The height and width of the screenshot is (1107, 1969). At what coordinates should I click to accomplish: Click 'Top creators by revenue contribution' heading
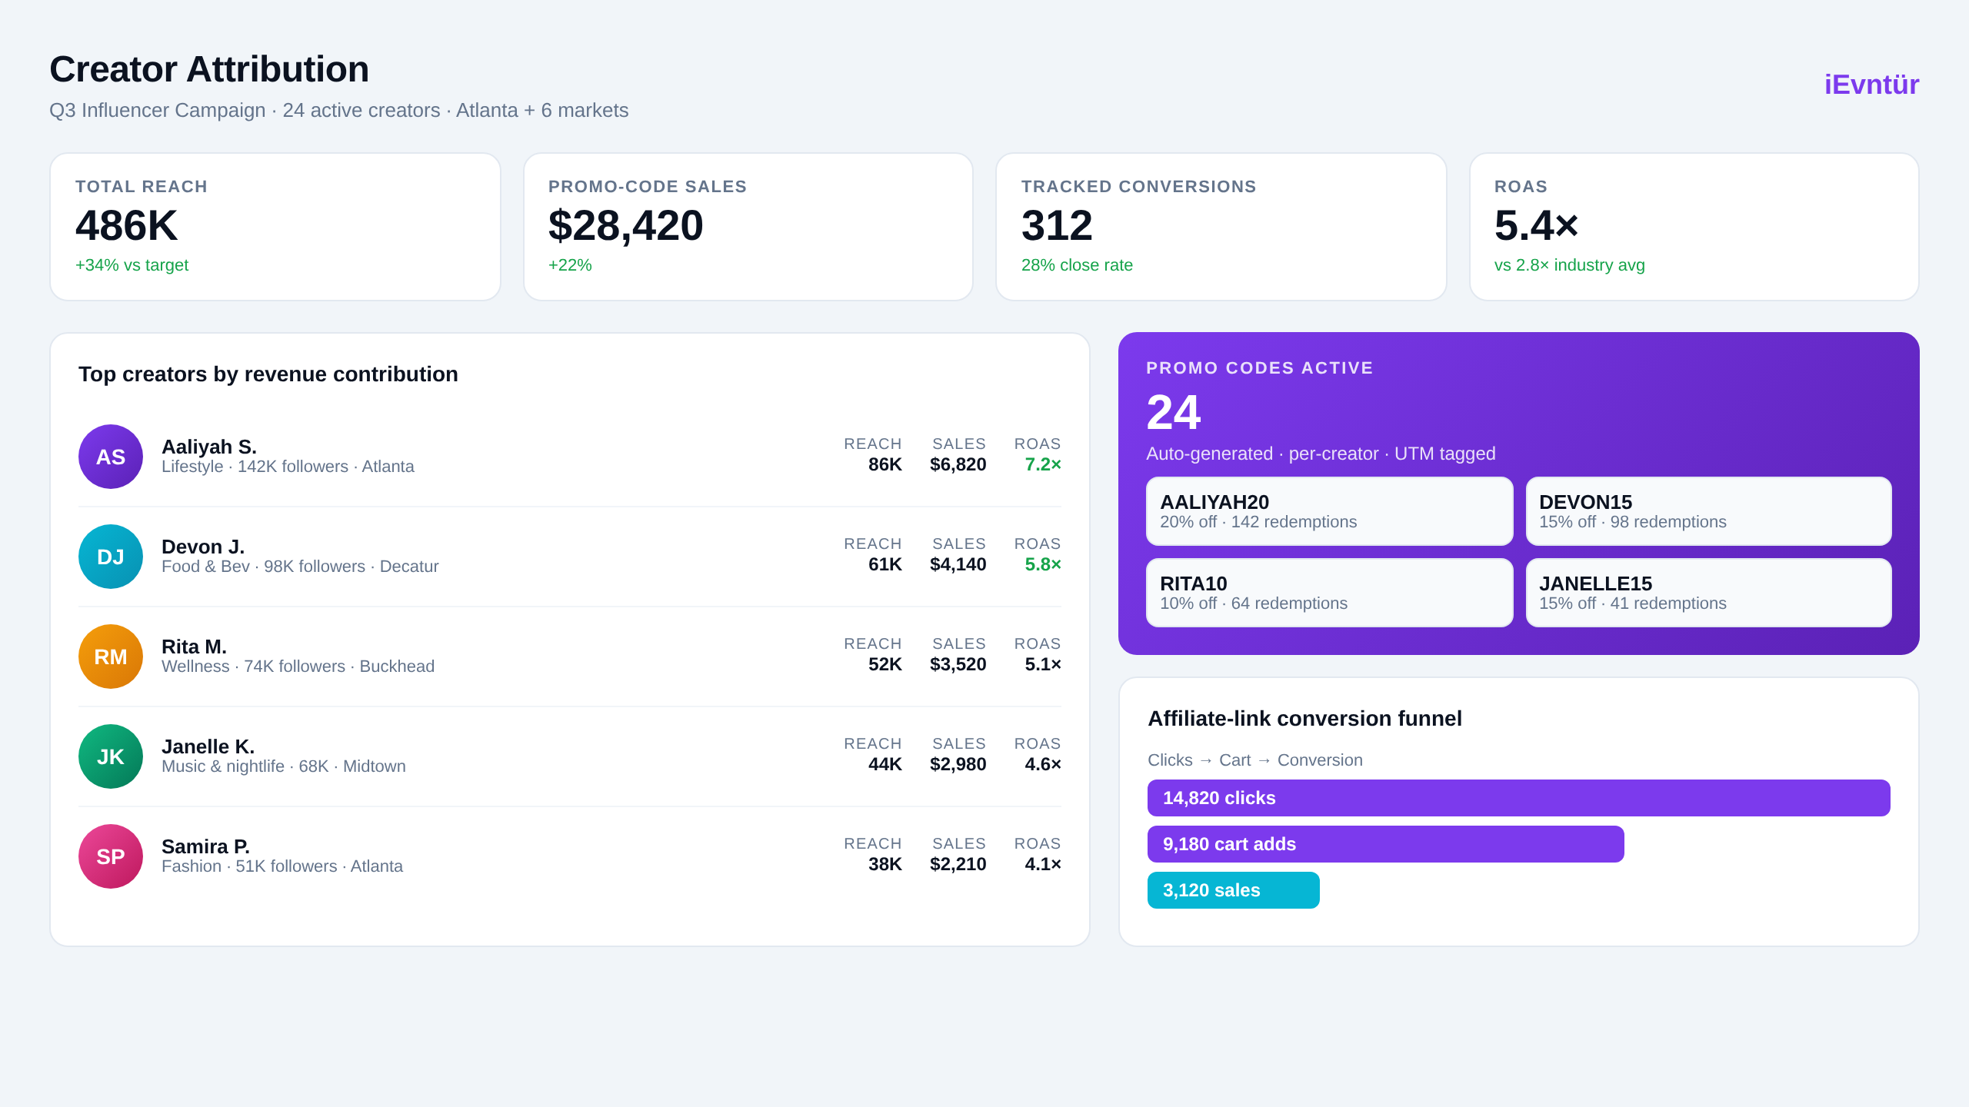(x=268, y=374)
